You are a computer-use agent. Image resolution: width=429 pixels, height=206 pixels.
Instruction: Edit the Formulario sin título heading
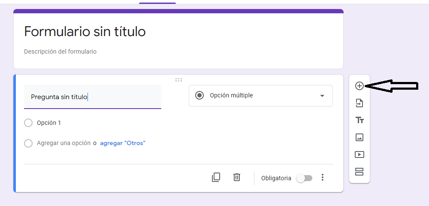pos(85,32)
